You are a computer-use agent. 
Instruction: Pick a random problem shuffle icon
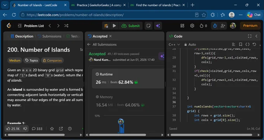(66, 26)
